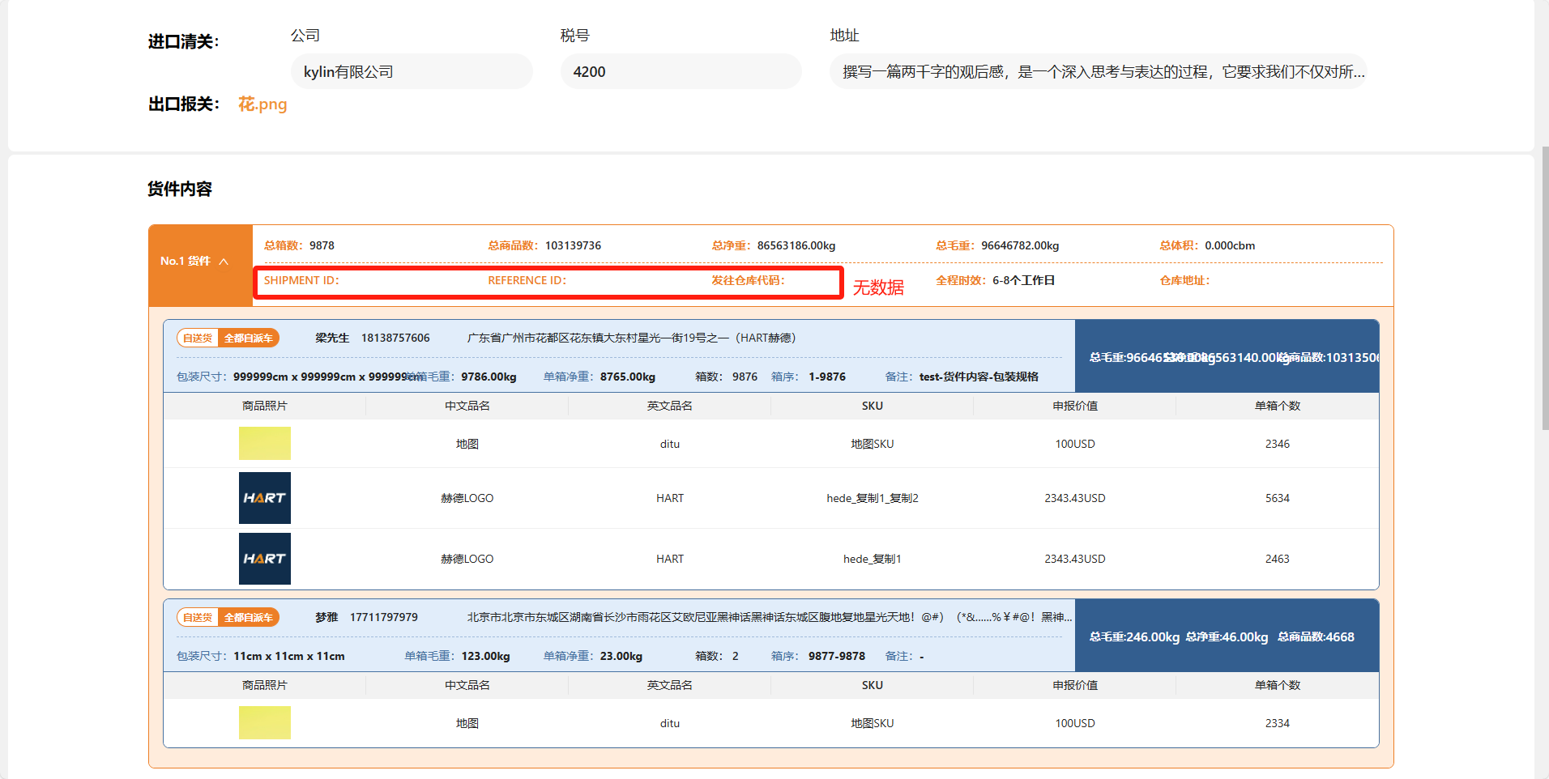
Task: Select the tax number field showing 4200
Action: 680,72
